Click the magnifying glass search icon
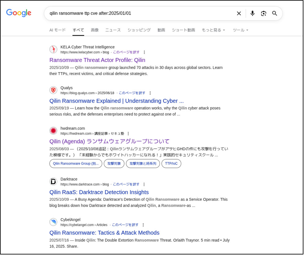The height and width of the screenshot is (255, 304). 274,13
